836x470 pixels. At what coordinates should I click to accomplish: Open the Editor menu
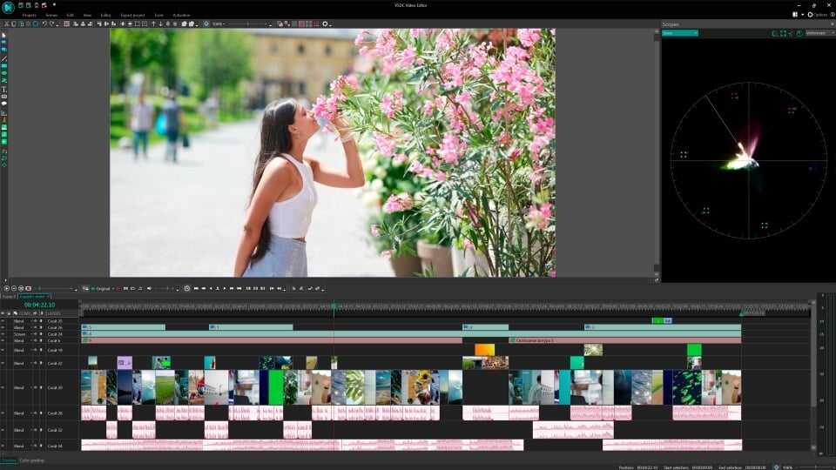click(105, 15)
